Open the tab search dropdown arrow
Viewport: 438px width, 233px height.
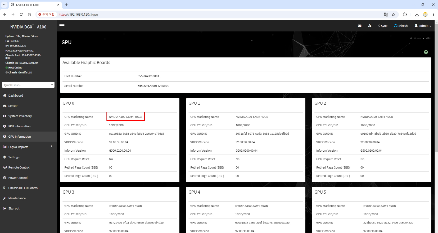[4, 5]
